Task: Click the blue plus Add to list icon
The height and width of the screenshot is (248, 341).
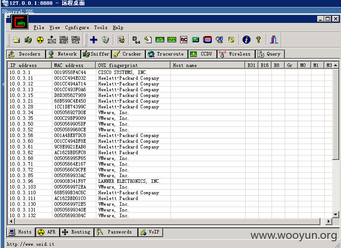Action: tap(94, 40)
